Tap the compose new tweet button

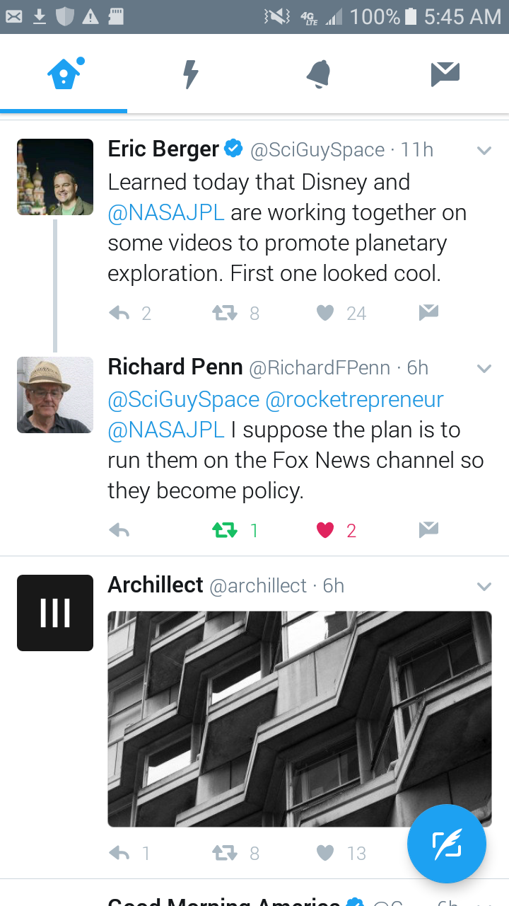click(446, 844)
